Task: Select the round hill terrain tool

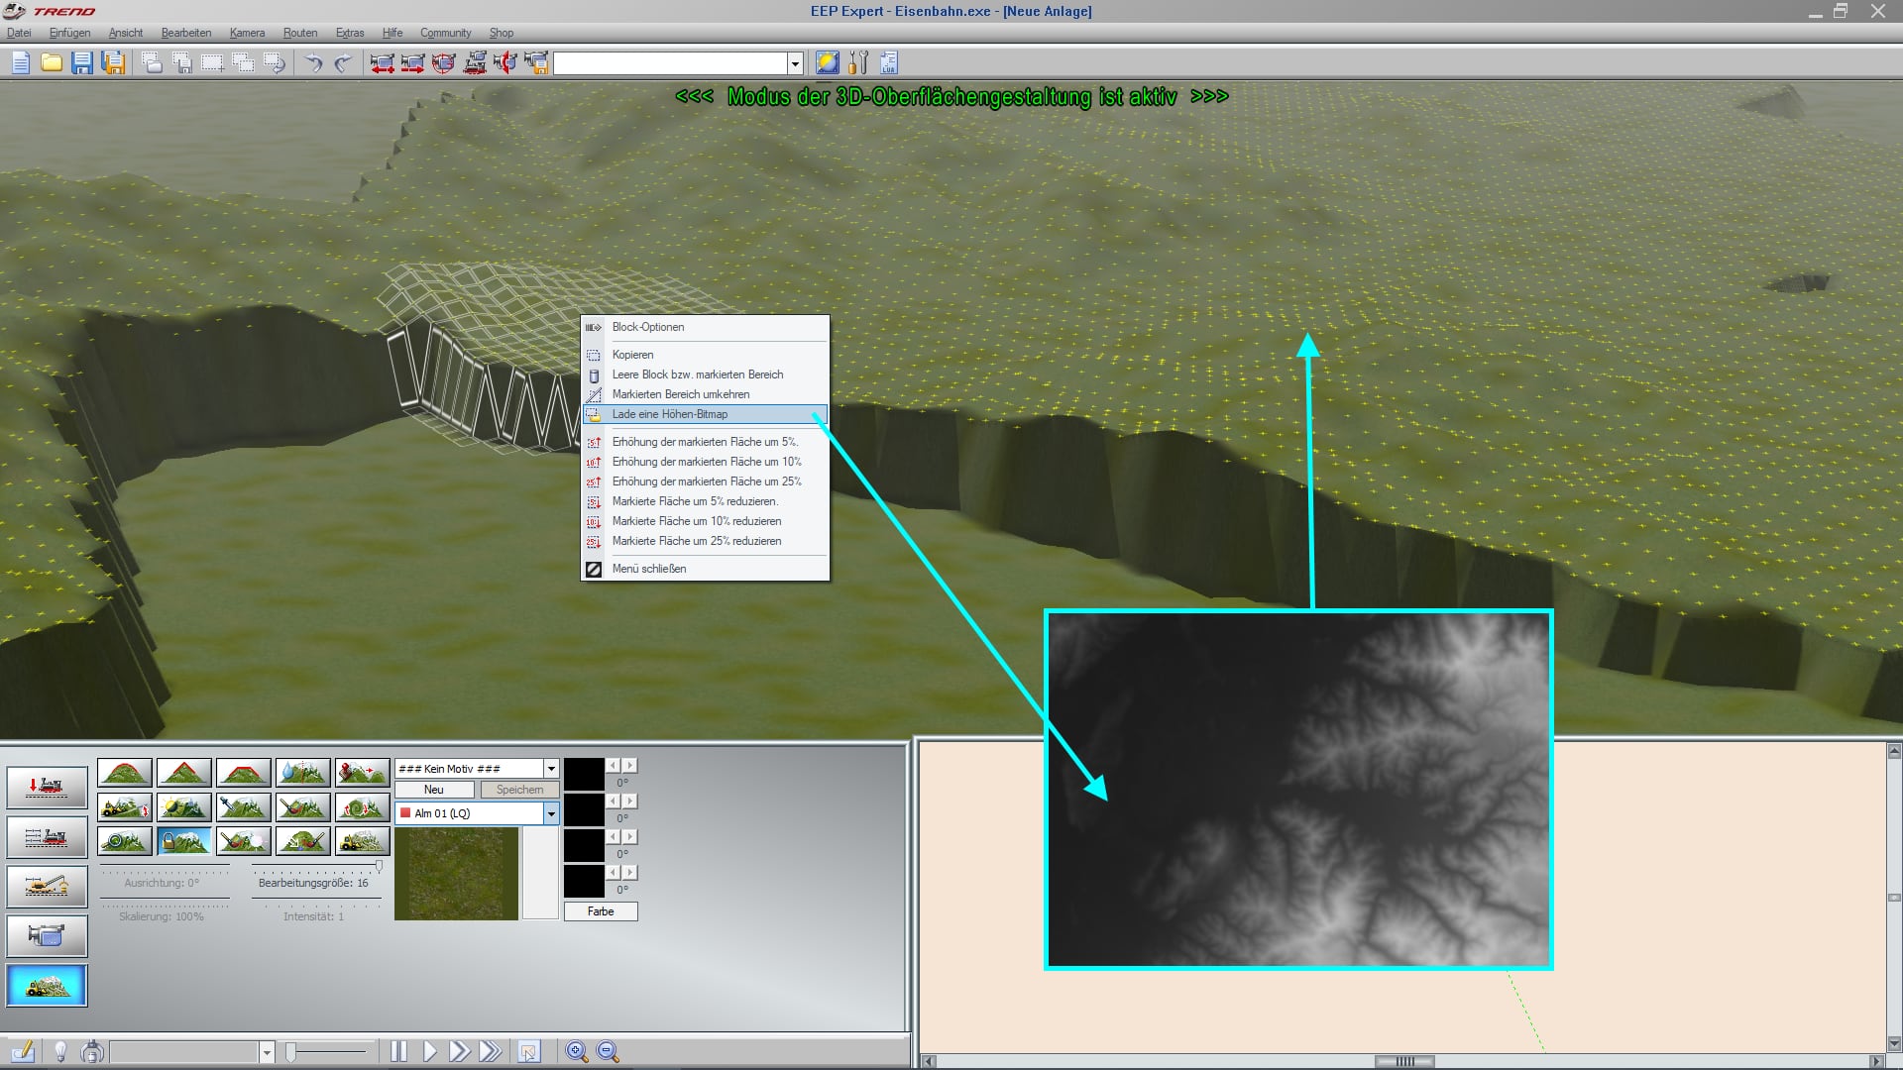Action: coord(125,773)
